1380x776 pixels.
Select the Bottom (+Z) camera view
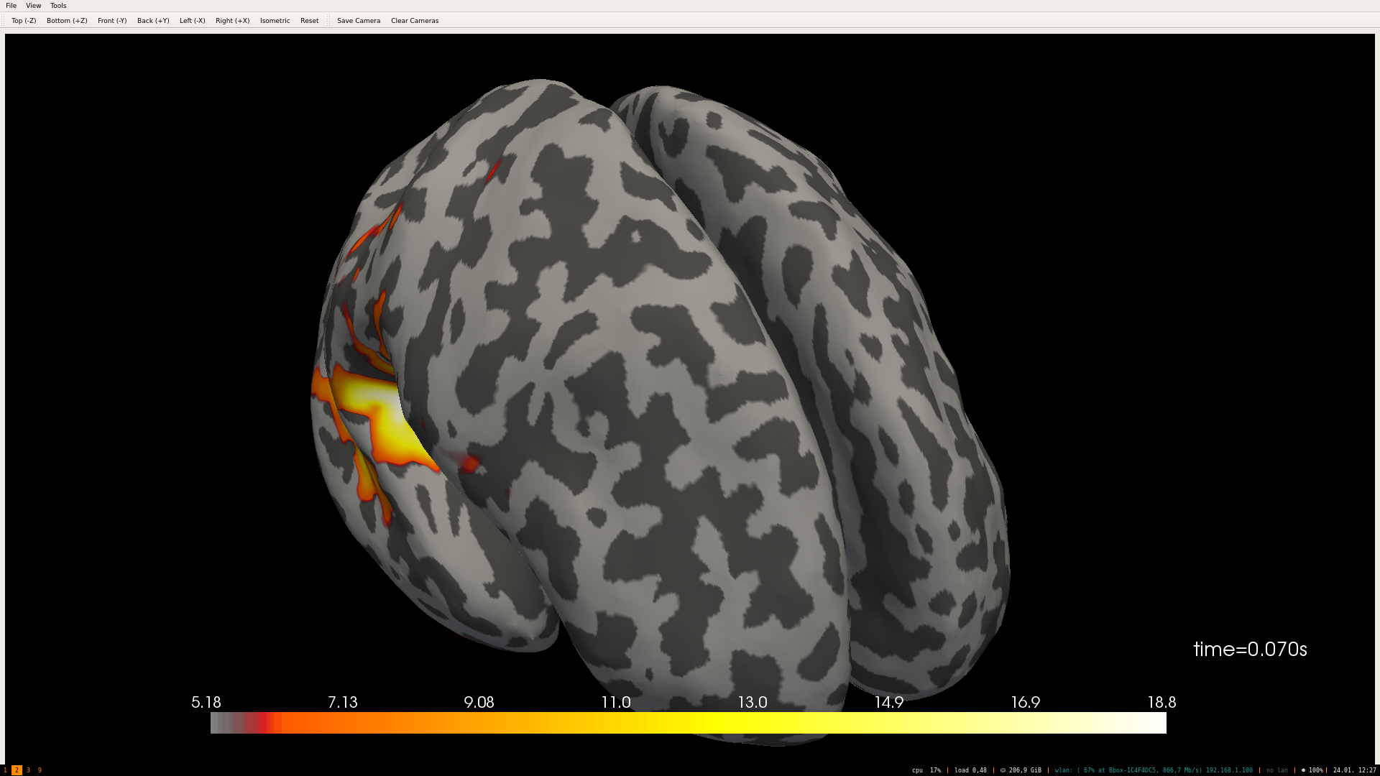coord(66,20)
